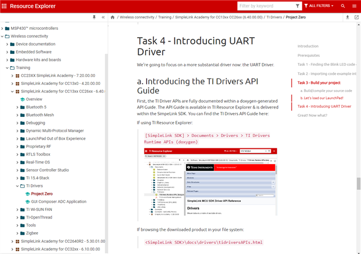Viewport: 361px width, 254px height.
Task: Open page in new window icon
Action: click(356, 17)
